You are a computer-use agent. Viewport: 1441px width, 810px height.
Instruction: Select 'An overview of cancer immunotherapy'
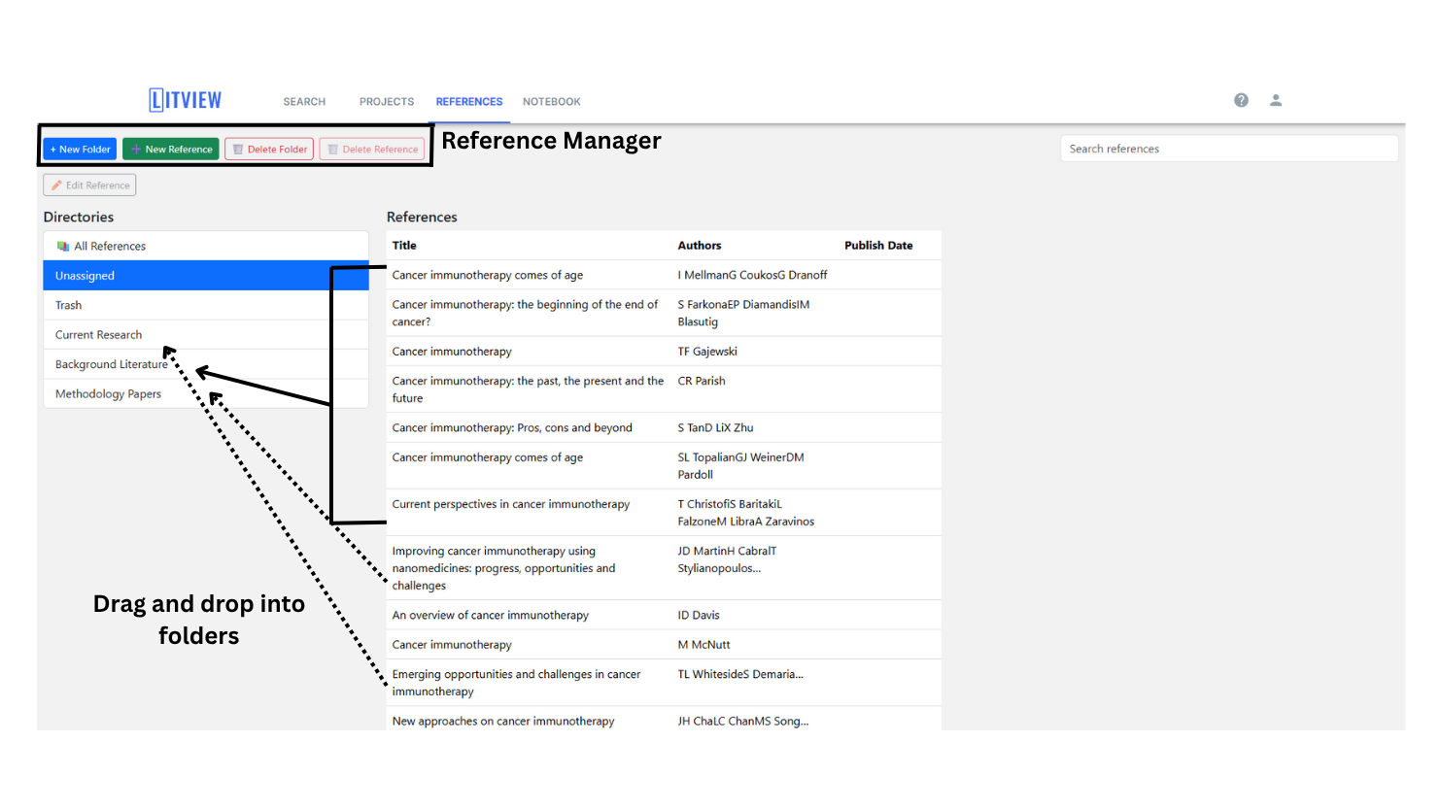664,615
